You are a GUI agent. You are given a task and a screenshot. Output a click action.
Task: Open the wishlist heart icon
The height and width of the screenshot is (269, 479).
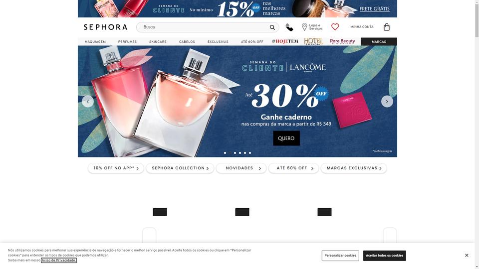point(335,27)
